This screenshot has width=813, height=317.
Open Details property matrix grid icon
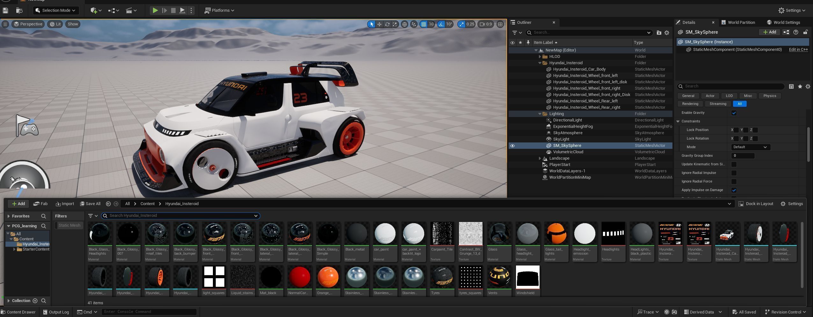pos(791,86)
